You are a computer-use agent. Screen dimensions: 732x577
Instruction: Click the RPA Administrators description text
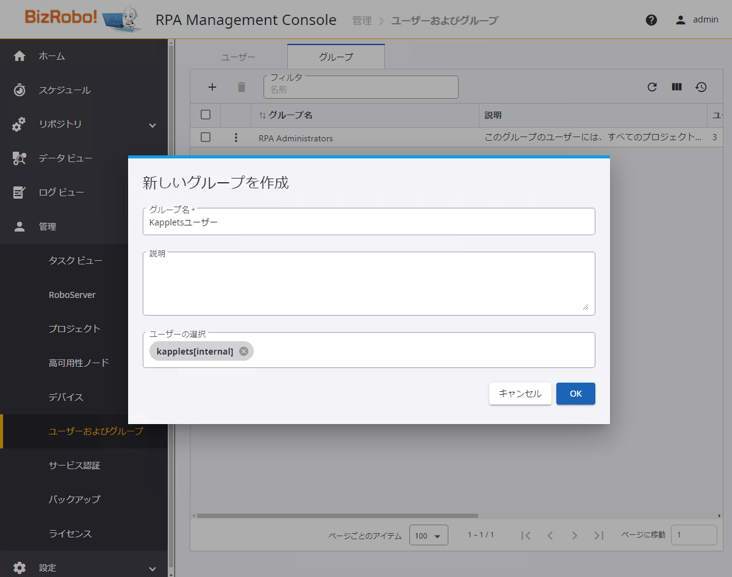593,138
